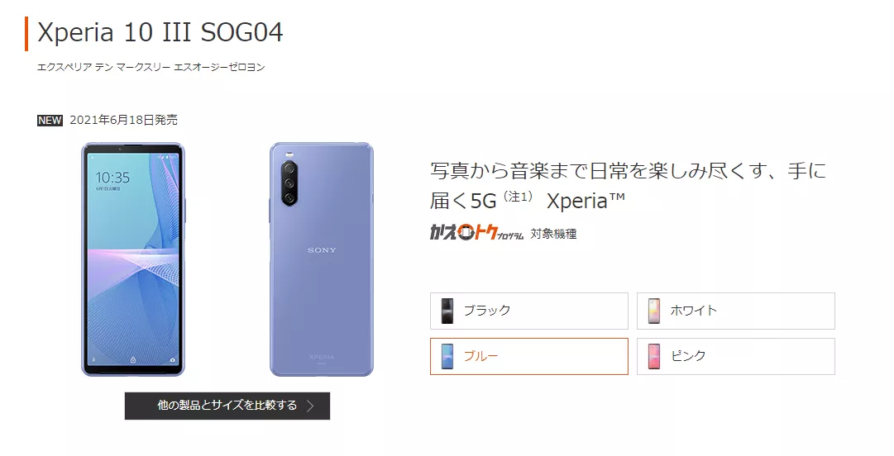Click the 対象機種 text label
Viewport: 894px width, 456px height.
pyautogui.click(x=553, y=234)
